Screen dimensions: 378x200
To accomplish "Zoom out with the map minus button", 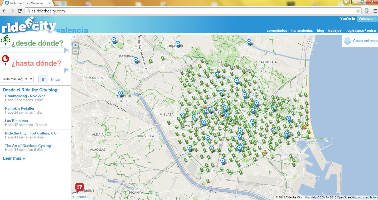I will coord(75,51).
